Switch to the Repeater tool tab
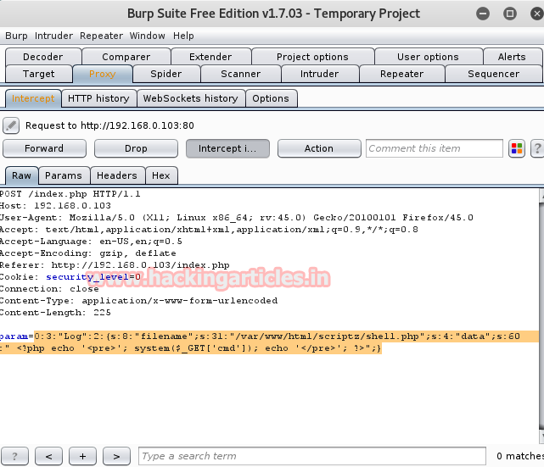 point(401,74)
